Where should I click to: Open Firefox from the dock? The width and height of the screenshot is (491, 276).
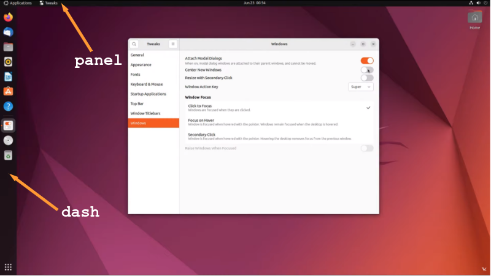[x=8, y=17]
